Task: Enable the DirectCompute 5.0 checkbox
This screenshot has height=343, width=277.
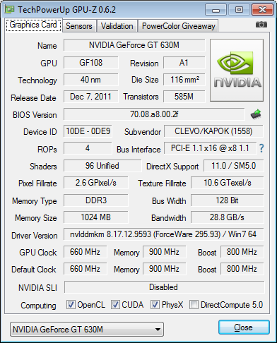Action: [x=194, y=305]
